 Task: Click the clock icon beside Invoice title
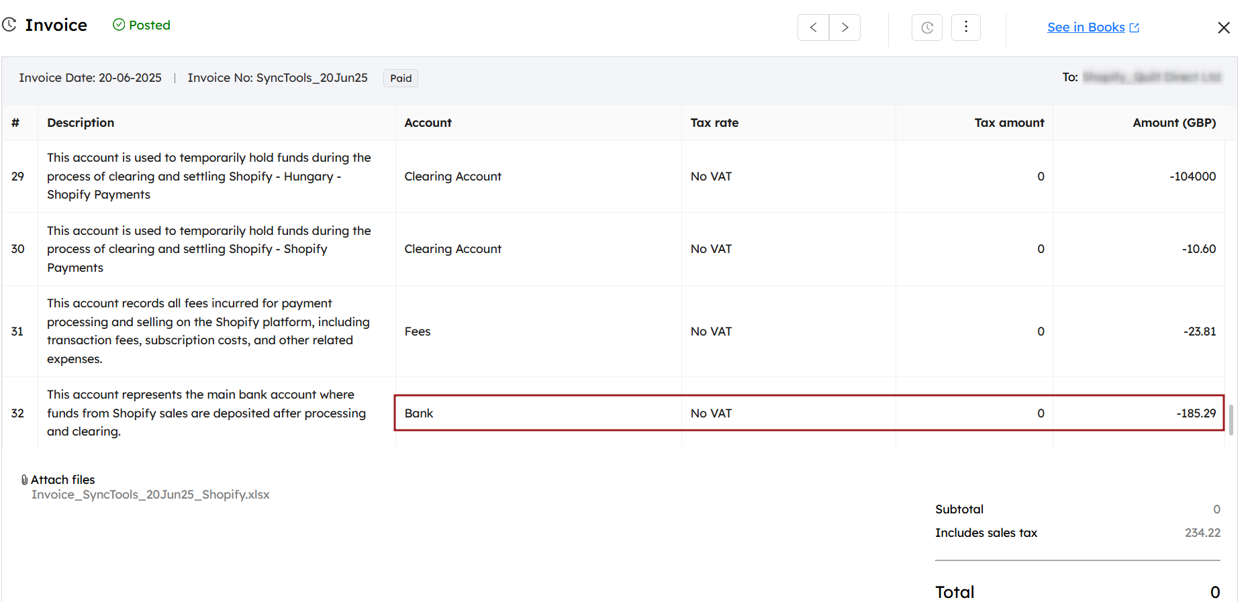[x=9, y=25]
